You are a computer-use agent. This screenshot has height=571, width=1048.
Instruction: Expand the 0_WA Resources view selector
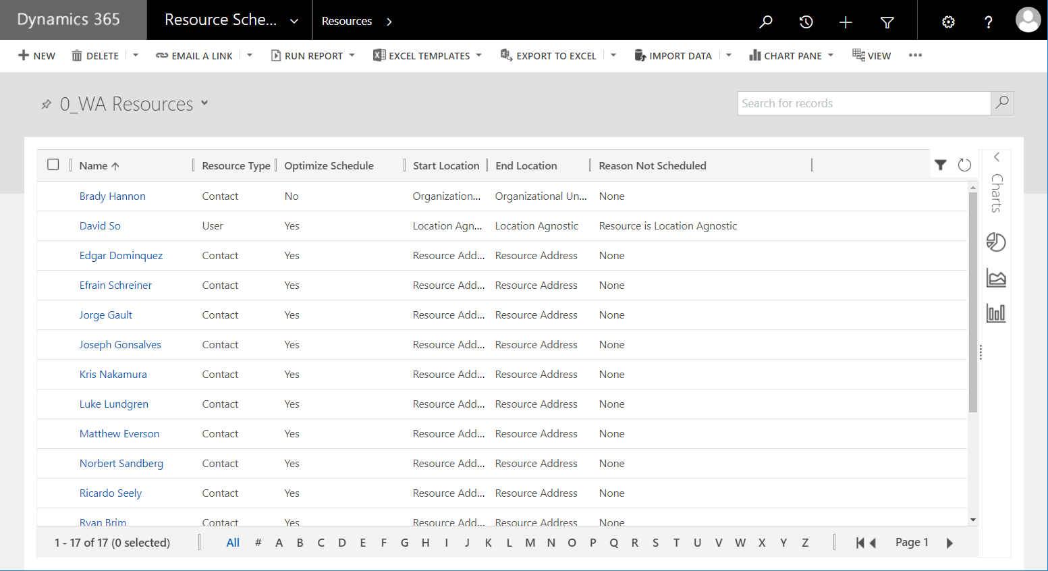204,105
